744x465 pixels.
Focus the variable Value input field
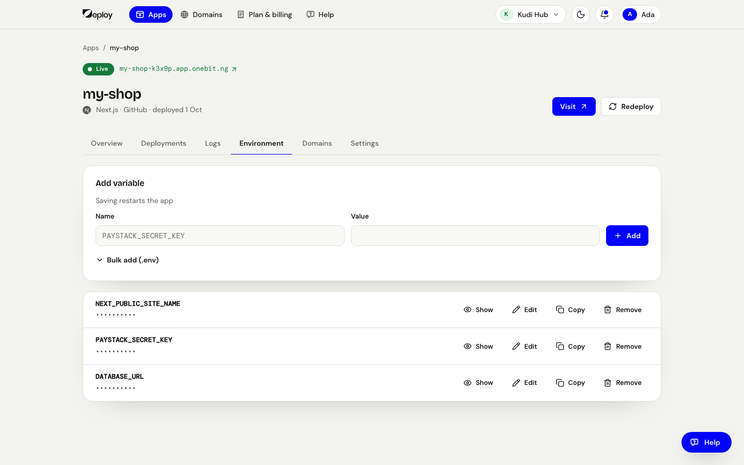click(475, 236)
